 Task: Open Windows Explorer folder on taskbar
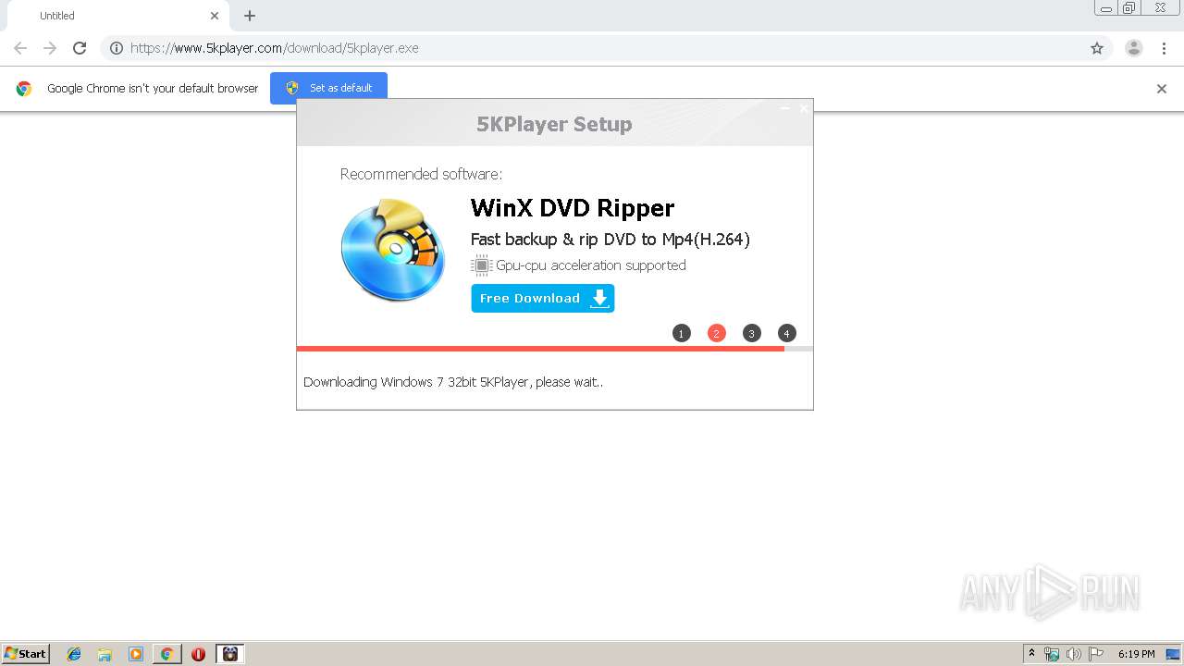coord(105,654)
